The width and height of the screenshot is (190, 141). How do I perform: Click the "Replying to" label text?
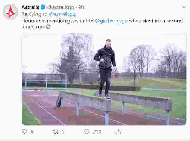[34, 14]
